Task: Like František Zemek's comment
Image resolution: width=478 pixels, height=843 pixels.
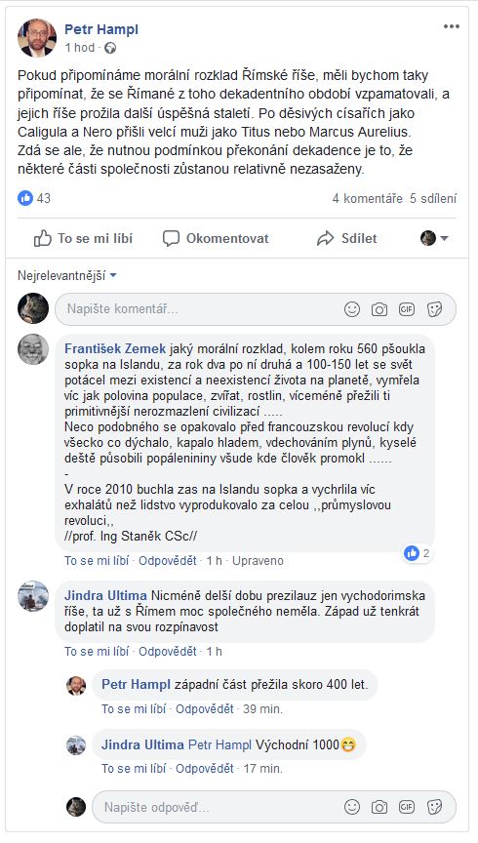Action: click(97, 560)
